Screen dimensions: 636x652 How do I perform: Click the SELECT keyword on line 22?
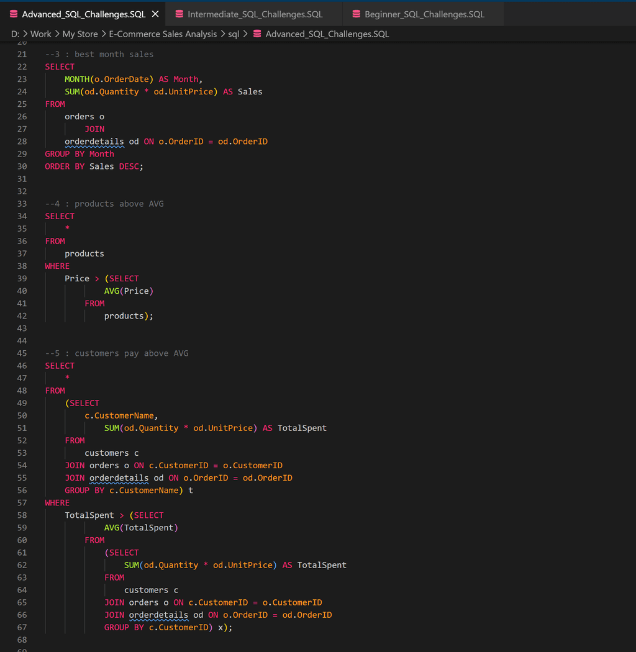tap(60, 66)
